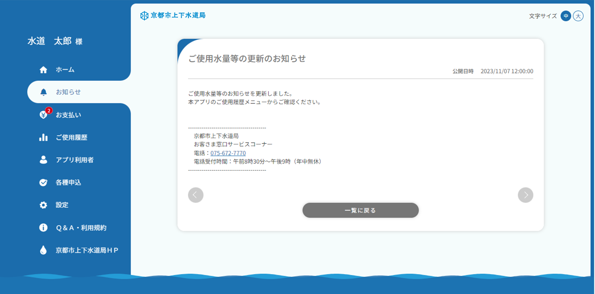Click the gear icon for 設定
595x294 pixels.
[43, 205]
